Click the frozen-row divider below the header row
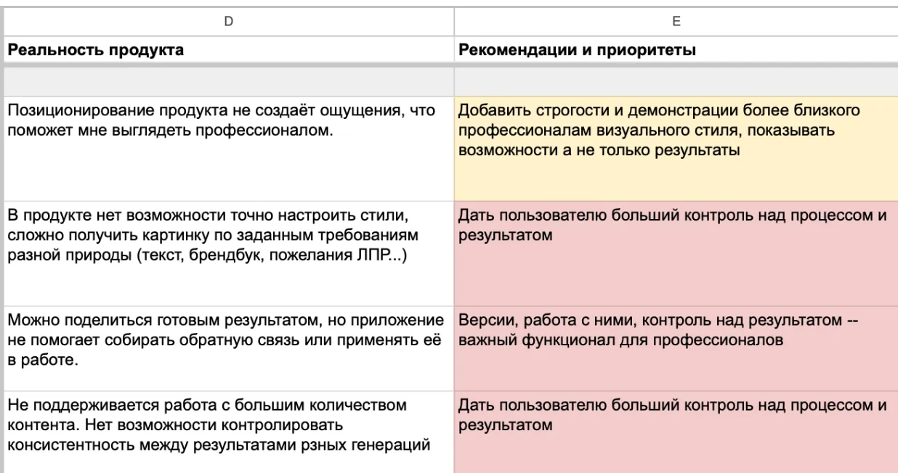This screenshot has height=473, width=898. pos(450,65)
